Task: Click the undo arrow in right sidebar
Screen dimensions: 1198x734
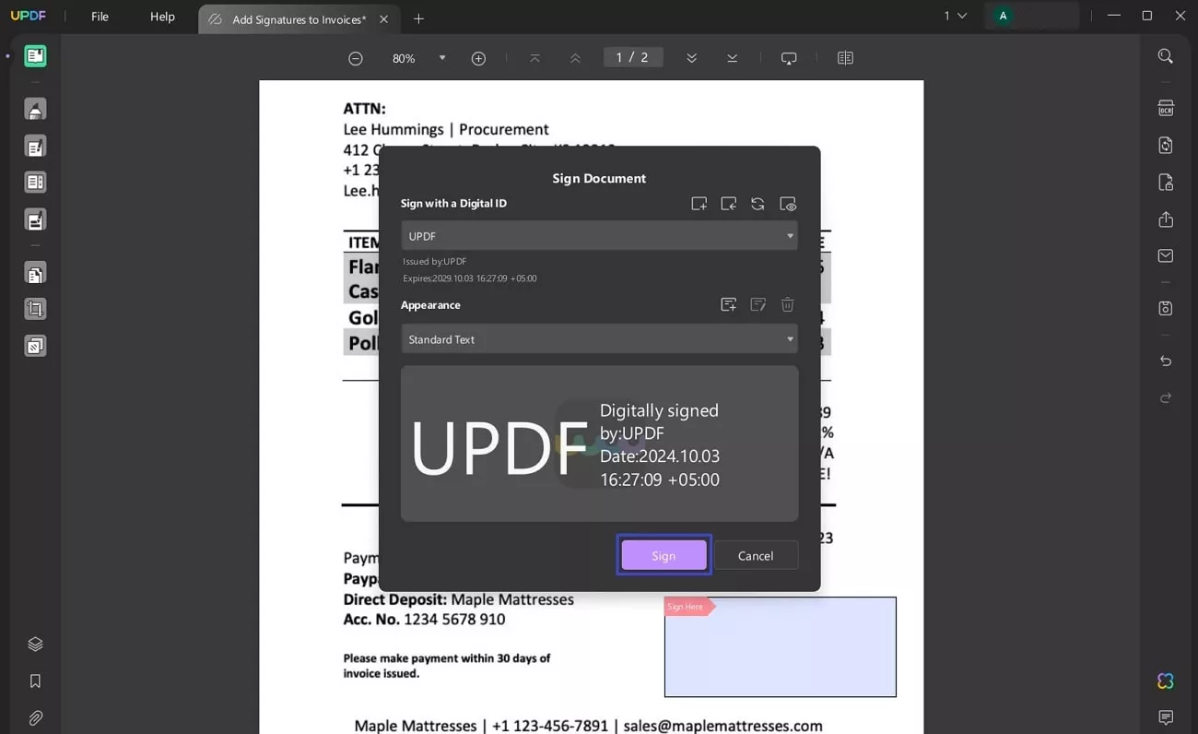Action: [1165, 361]
